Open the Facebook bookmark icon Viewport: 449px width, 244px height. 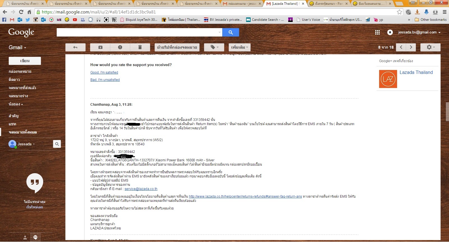pos(4,20)
